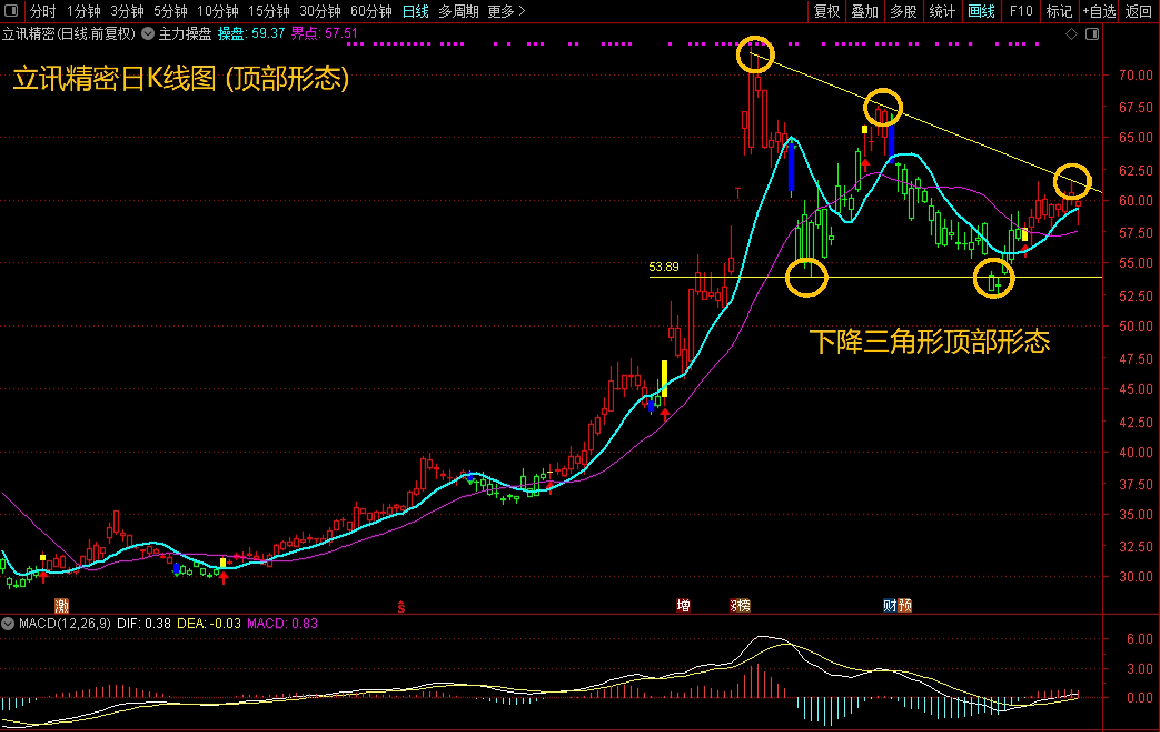
Task: Expand the 更多 timeframe options
Action: click(x=506, y=11)
